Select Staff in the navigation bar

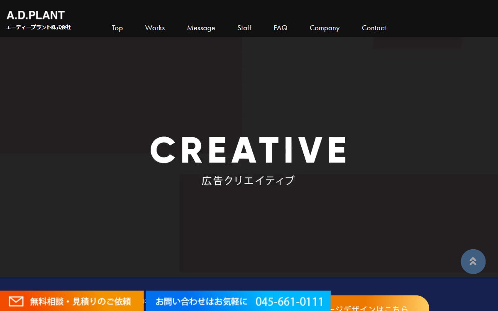tap(244, 28)
